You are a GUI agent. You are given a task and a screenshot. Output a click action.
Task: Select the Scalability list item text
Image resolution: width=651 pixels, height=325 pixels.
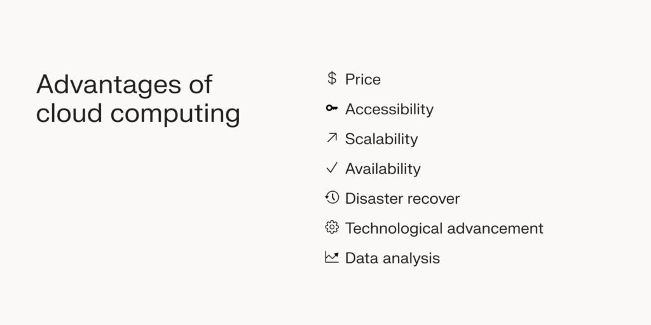tap(381, 139)
